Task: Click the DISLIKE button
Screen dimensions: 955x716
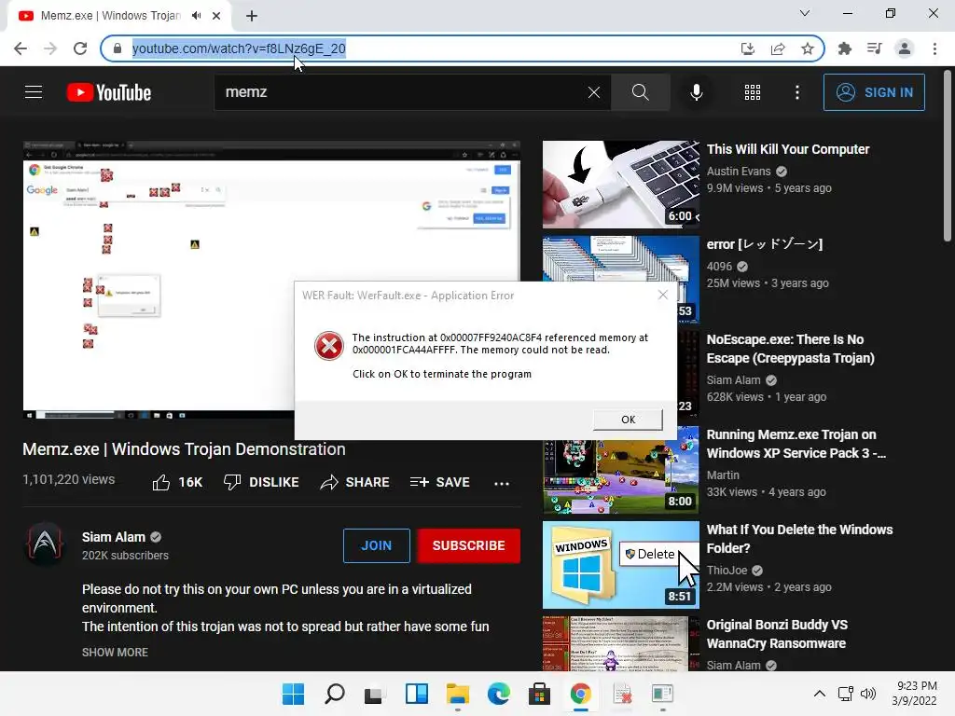Action: coord(261,482)
